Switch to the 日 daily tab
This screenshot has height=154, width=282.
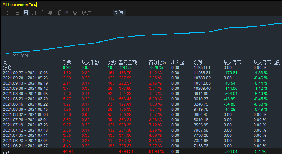click(x=18, y=13)
